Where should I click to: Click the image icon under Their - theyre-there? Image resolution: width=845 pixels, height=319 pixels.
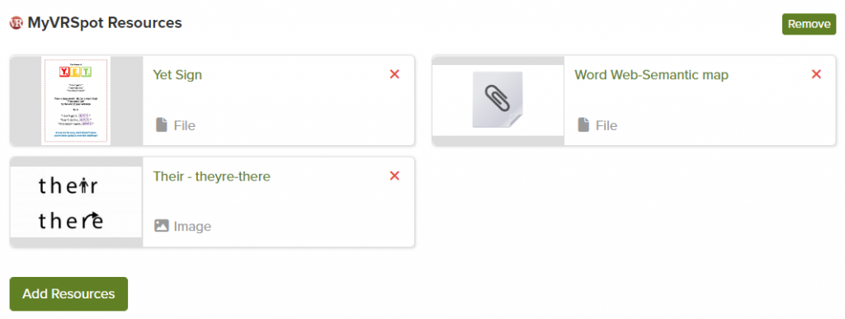[x=162, y=226]
